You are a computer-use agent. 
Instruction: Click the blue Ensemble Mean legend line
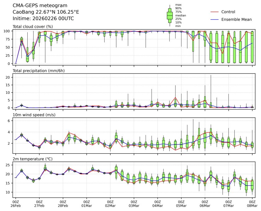(x=215, y=19)
